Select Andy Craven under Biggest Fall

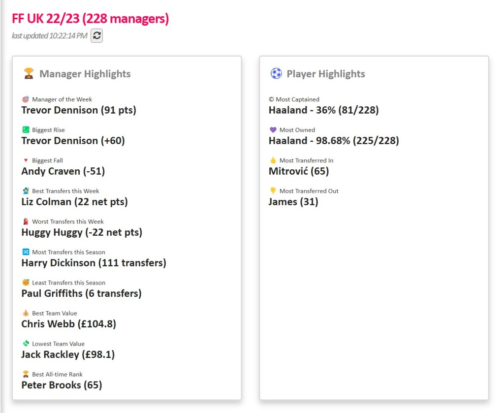pos(63,171)
